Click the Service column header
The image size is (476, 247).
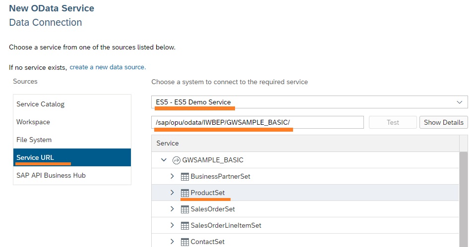[x=305, y=144]
